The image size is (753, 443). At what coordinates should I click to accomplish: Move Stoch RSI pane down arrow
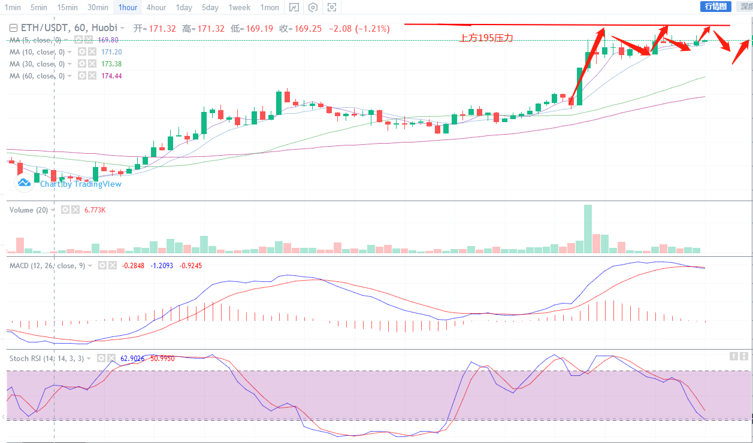coord(743,356)
